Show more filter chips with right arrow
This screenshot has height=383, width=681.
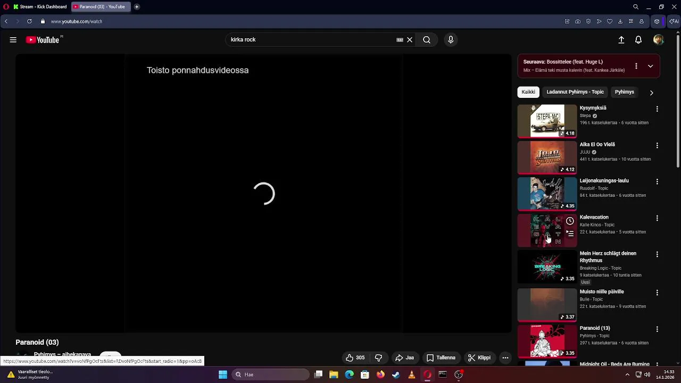point(651,93)
